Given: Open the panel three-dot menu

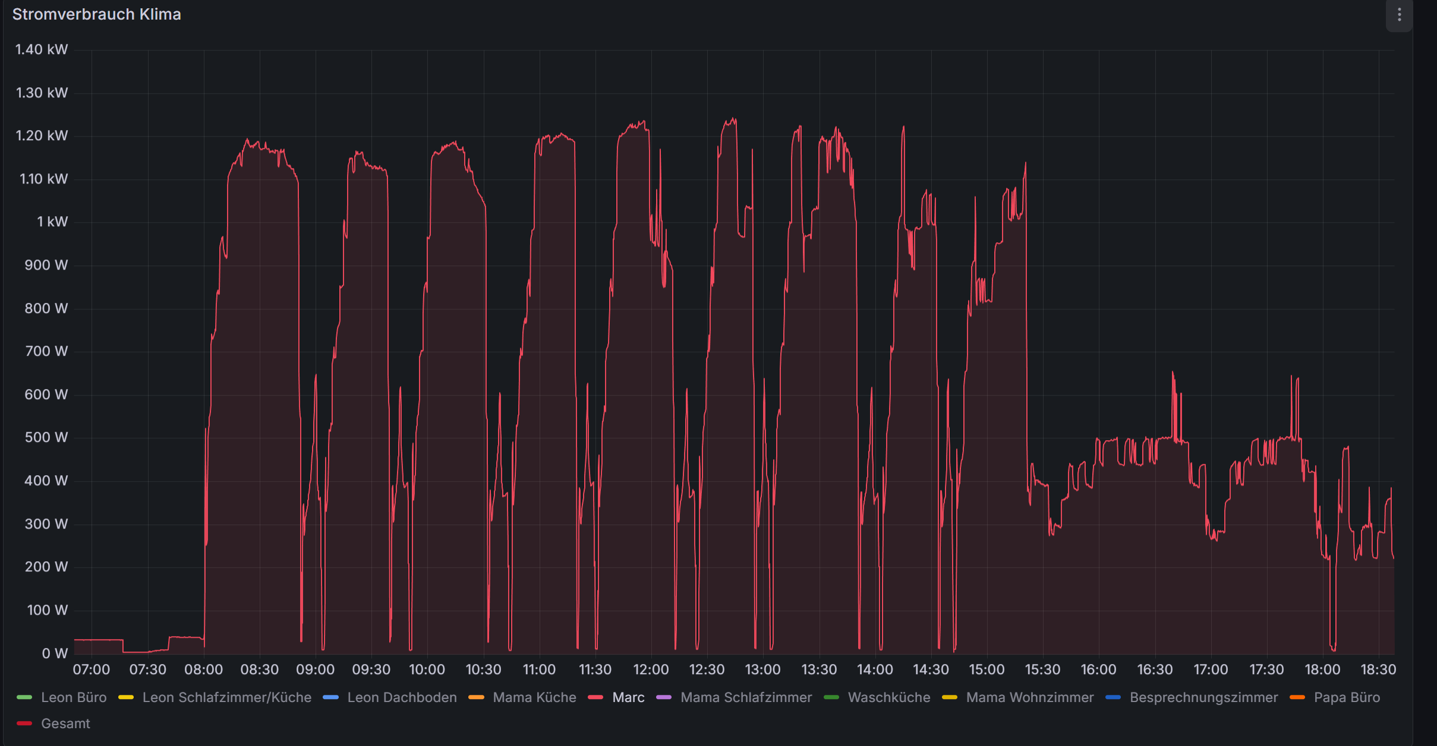Looking at the screenshot, I should pos(1399,15).
